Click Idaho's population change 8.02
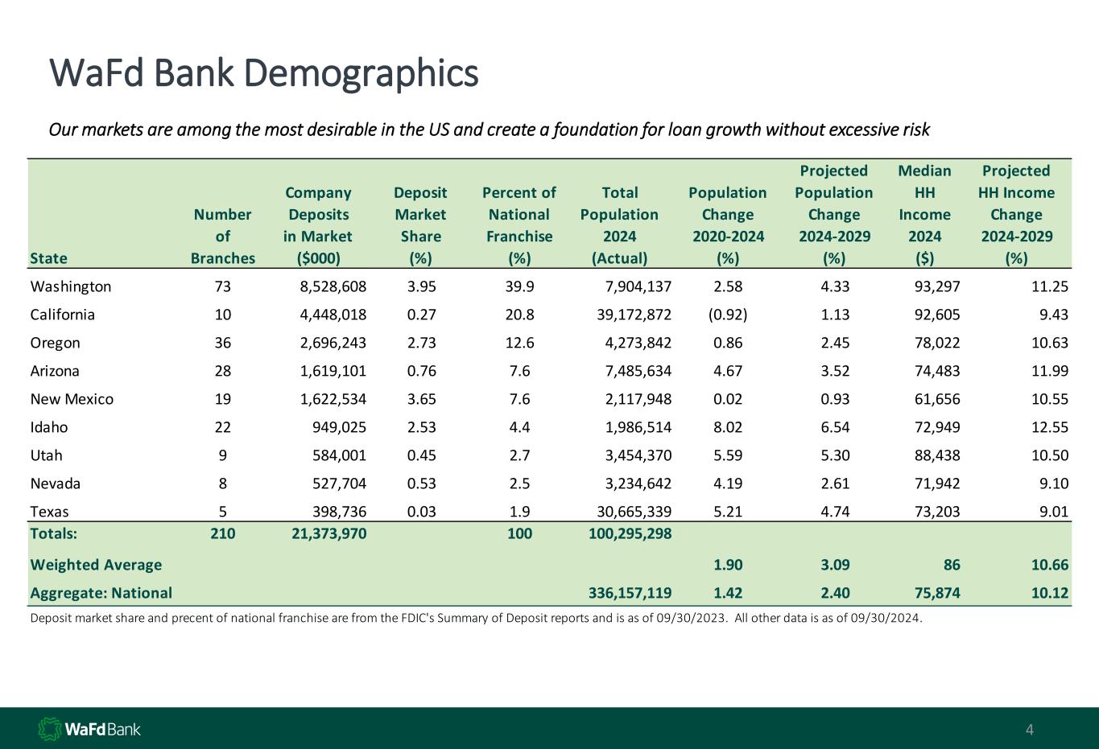 [728, 427]
